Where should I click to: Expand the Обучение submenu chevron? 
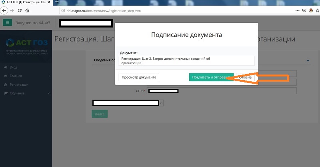(49, 93)
